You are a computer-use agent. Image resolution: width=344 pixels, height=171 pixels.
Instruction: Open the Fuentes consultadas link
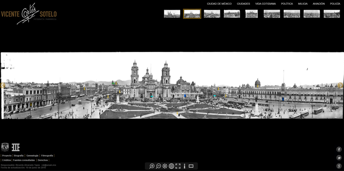click(x=24, y=160)
